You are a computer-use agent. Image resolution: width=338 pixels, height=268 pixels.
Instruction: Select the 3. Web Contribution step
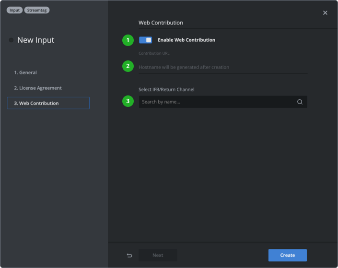pos(48,103)
